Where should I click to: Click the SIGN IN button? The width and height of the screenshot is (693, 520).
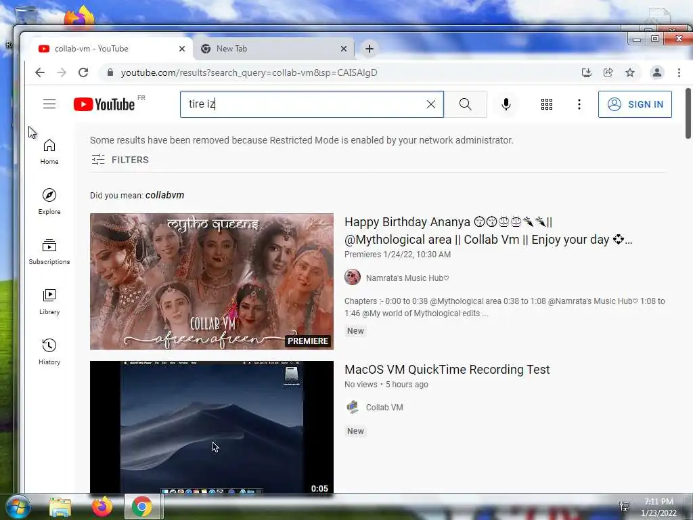635,104
